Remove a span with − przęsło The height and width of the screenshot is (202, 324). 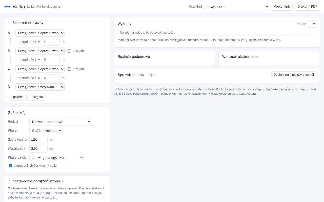(36, 97)
